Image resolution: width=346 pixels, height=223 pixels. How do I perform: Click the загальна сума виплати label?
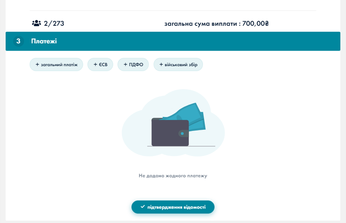pos(202,24)
